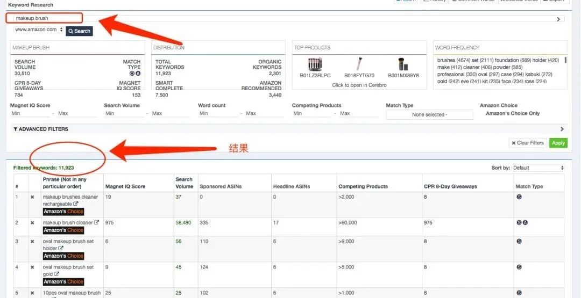This screenshot has height=298, width=581.
Task: Remove row 3 oval makeup brush set holder
Action: click(x=32, y=242)
